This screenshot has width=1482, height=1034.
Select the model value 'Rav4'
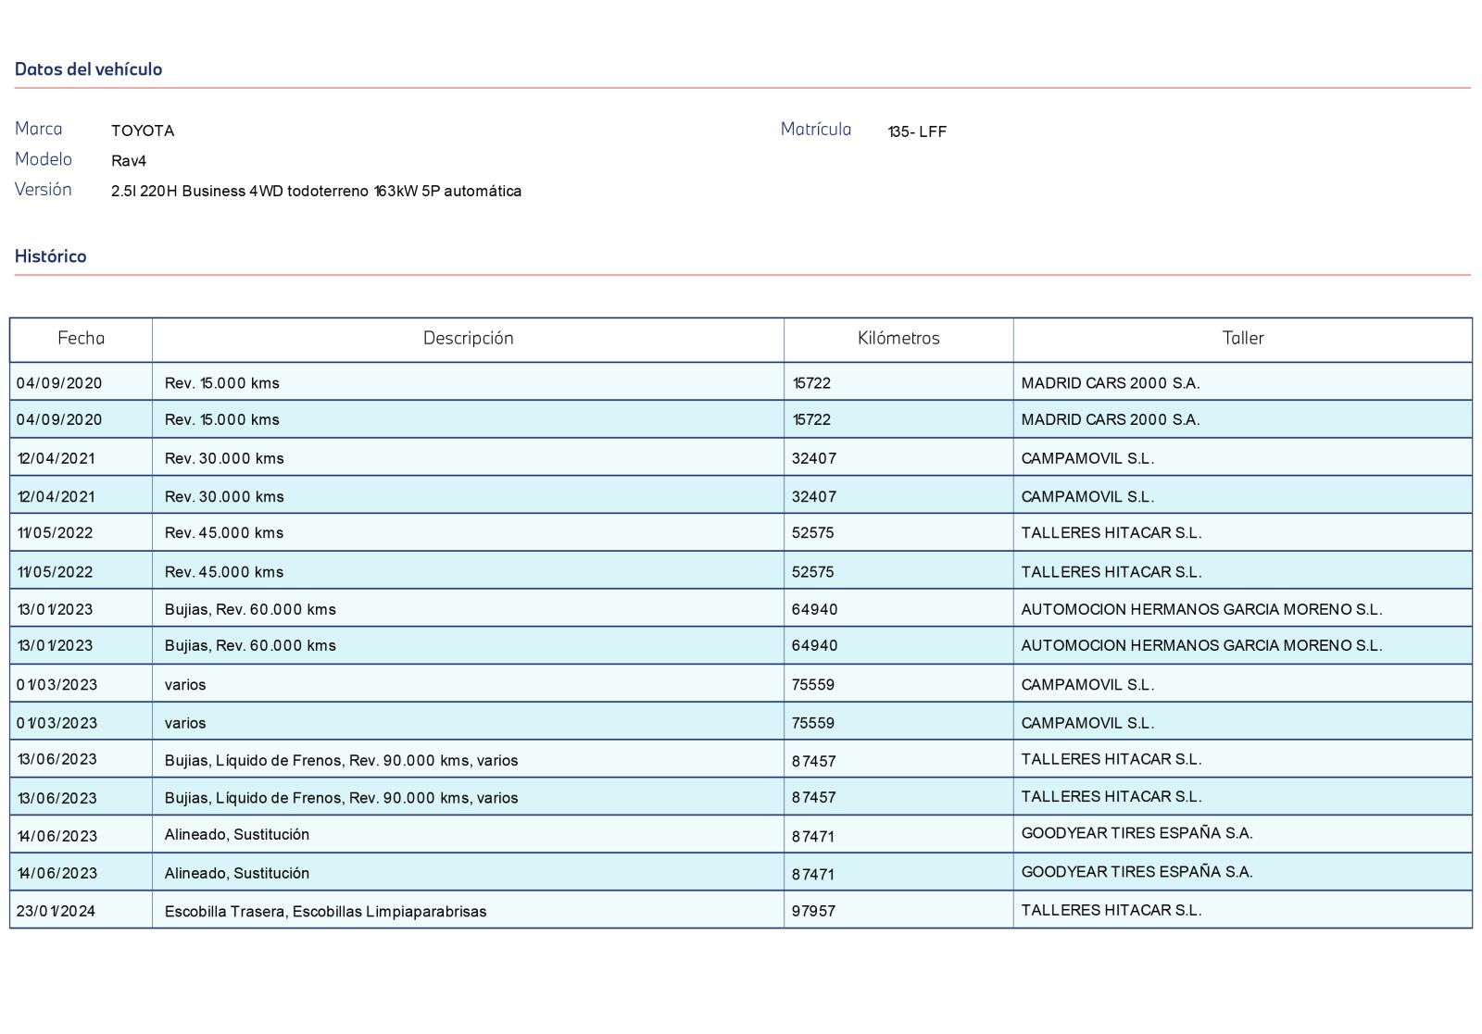[129, 161]
